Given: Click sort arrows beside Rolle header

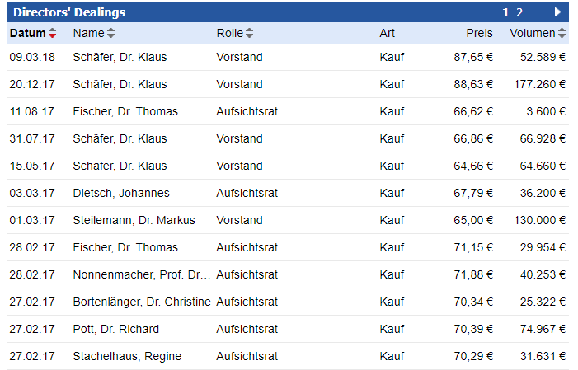Looking at the screenshot, I should pyautogui.click(x=250, y=34).
